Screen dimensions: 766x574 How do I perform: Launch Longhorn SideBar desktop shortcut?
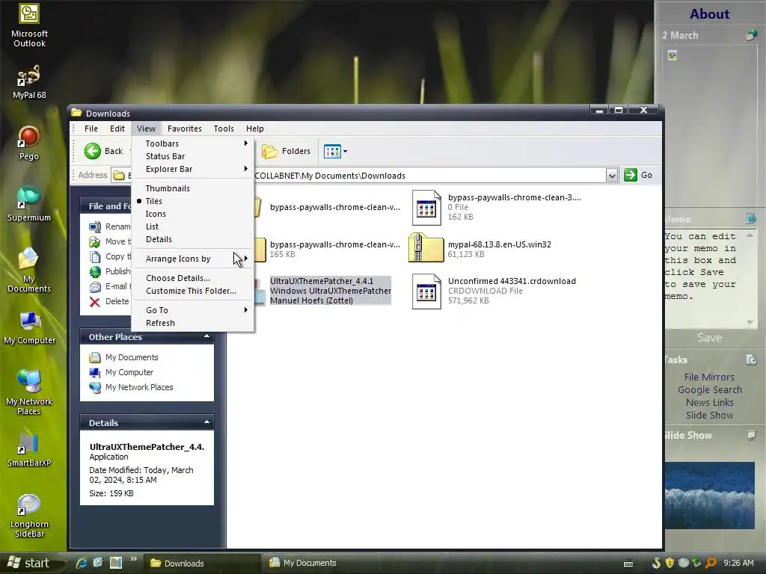[x=29, y=516]
